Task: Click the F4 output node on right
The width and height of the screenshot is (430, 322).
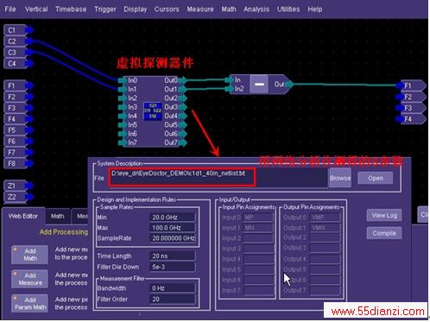Action: click(x=412, y=119)
